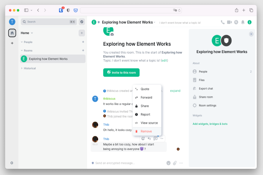Image resolution: width=263 pixels, height=175 pixels.
Task: Start a video call in room header
Action: click(x=229, y=22)
